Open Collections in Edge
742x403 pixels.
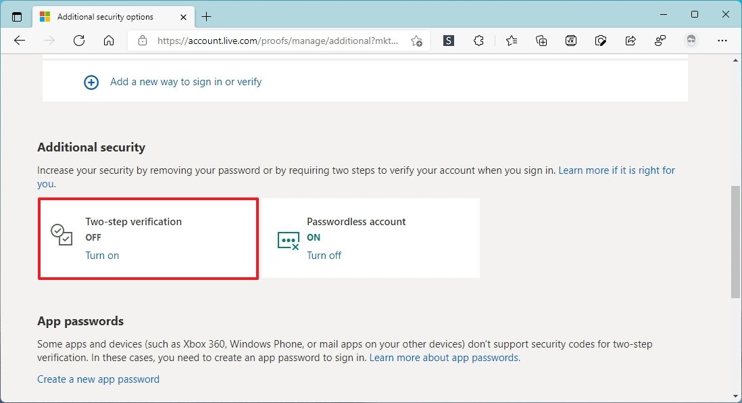point(541,41)
